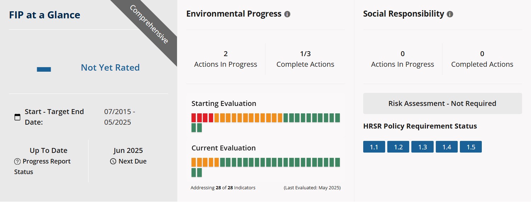Screen dimensions: 531x202
Task: Click first orange Current Evaluation indicator
Action: pos(194,162)
